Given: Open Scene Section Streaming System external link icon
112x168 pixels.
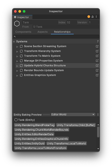Looking at the screenshot, I should click(97, 46).
